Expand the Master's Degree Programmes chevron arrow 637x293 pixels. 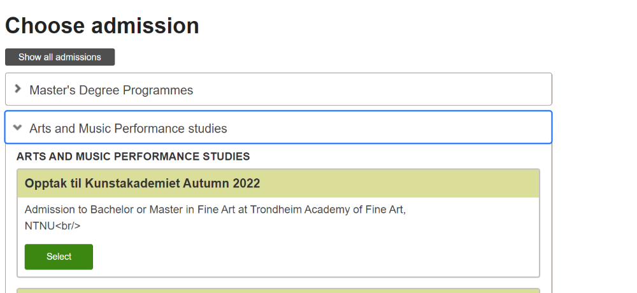click(18, 89)
